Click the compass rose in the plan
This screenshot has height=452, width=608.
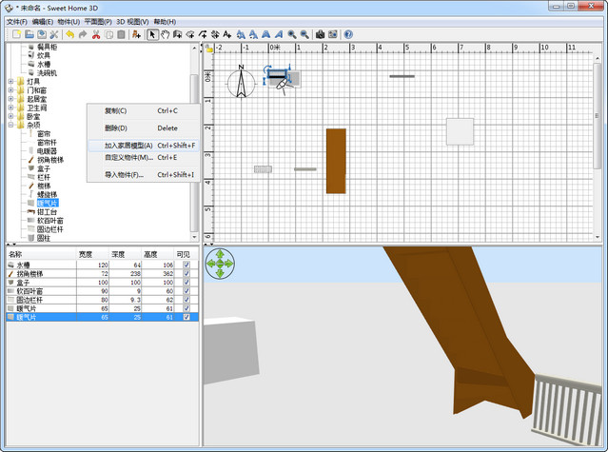[x=241, y=82]
